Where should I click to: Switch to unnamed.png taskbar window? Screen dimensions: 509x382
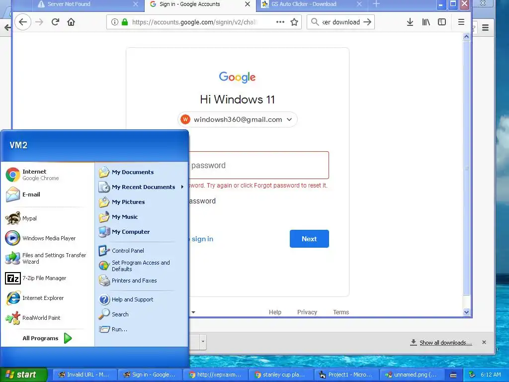pyautogui.click(x=411, y=375)
